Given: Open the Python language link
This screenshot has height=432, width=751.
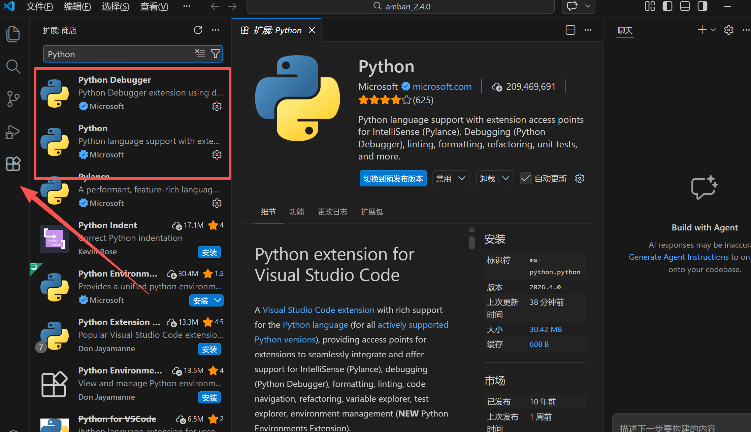Looking at the screenshot, I should coord(315,325).
